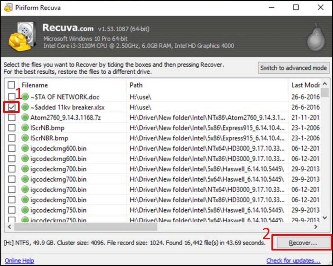This screenshot has height=266, width=333.
Task: Click the Atom2760_9.14.3.1... folder path cell
Action: point(207,117)
